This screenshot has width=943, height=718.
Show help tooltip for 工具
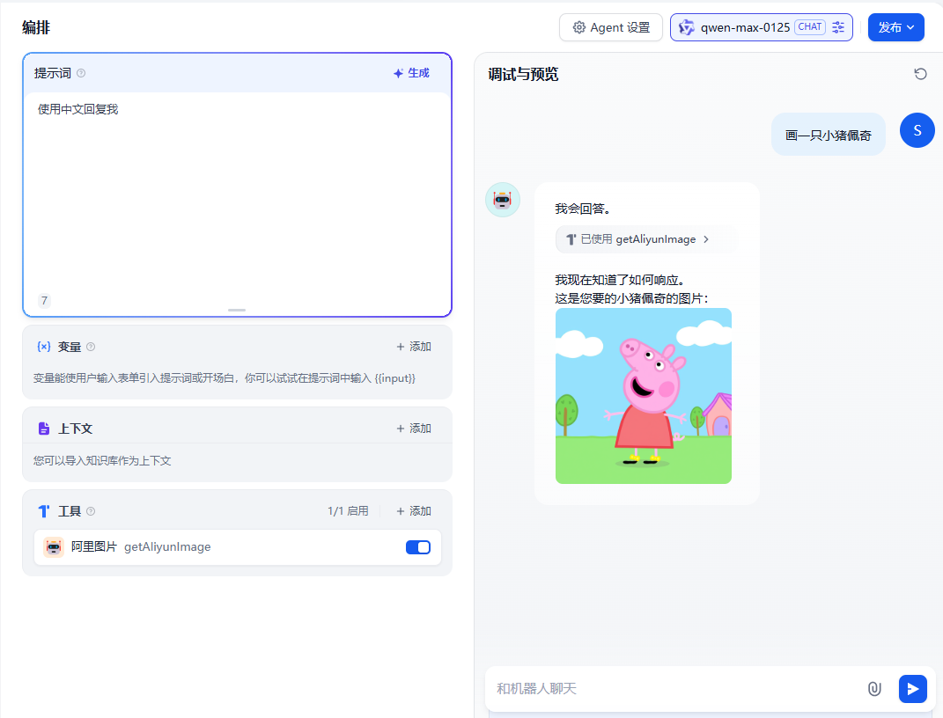coord(91,511)
